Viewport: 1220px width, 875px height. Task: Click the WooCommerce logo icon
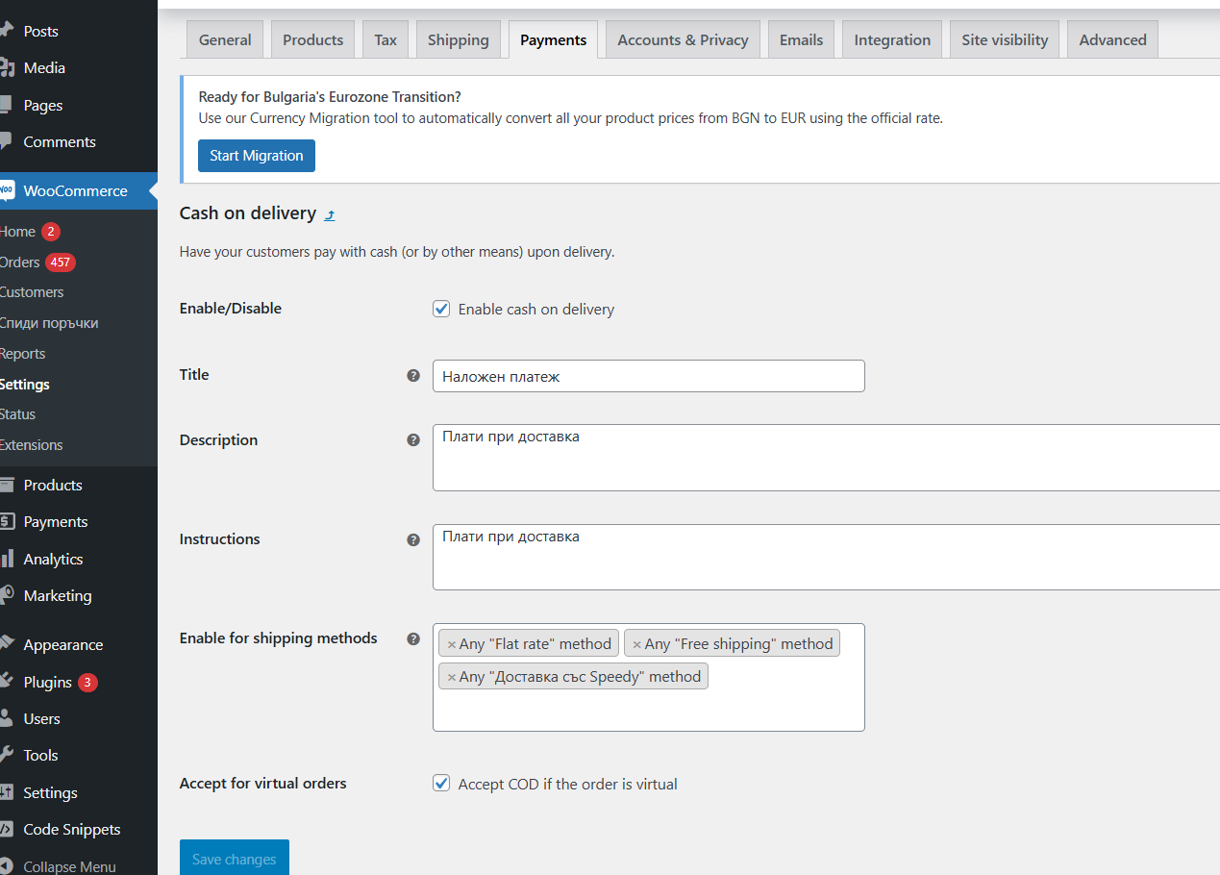tap(7, 190)
